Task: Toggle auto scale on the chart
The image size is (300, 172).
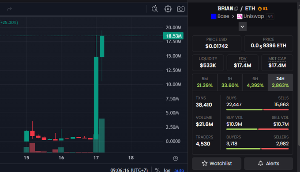Action: pos(179,170)
